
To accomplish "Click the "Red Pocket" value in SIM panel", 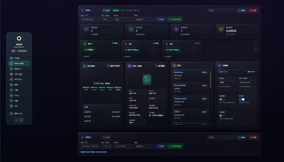I will (153, 108).
